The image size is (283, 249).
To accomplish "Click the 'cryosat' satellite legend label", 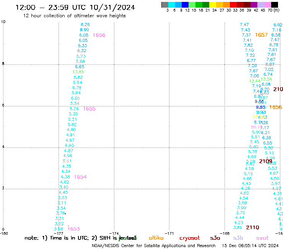I will tap(190, 238).
